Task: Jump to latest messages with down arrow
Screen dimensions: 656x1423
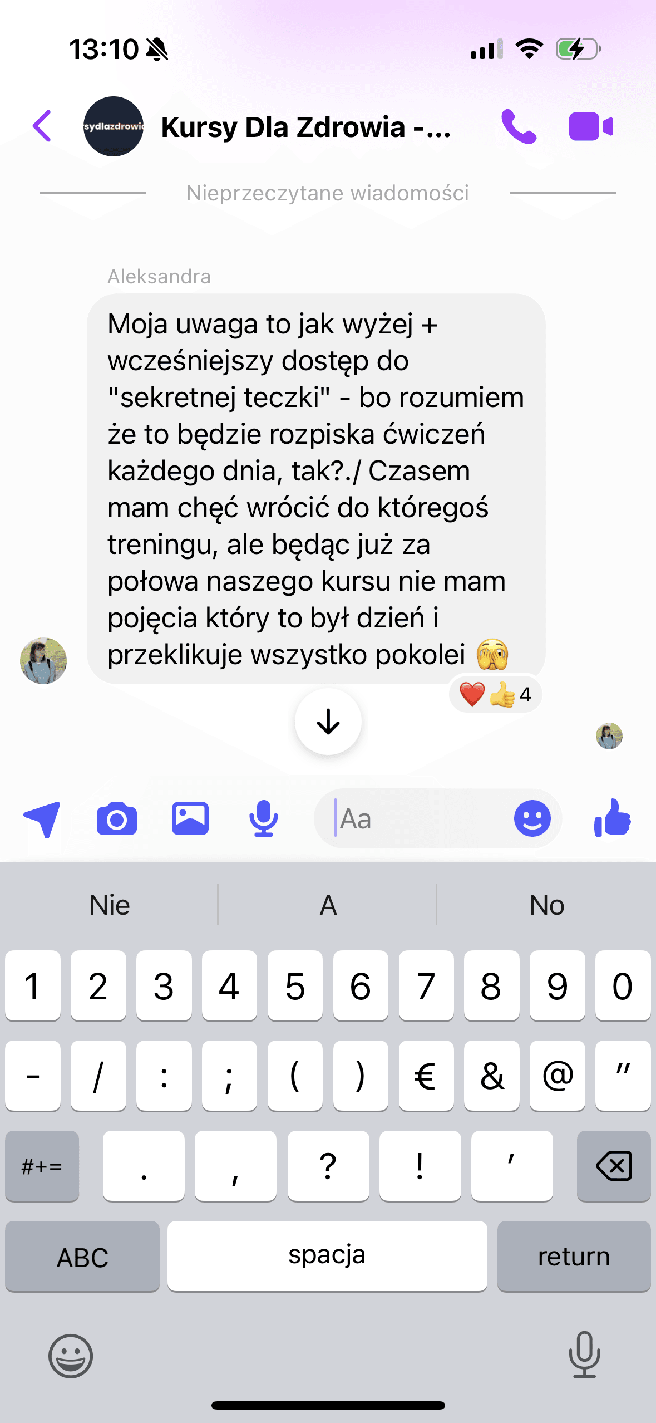Action: tap(328, 722)
